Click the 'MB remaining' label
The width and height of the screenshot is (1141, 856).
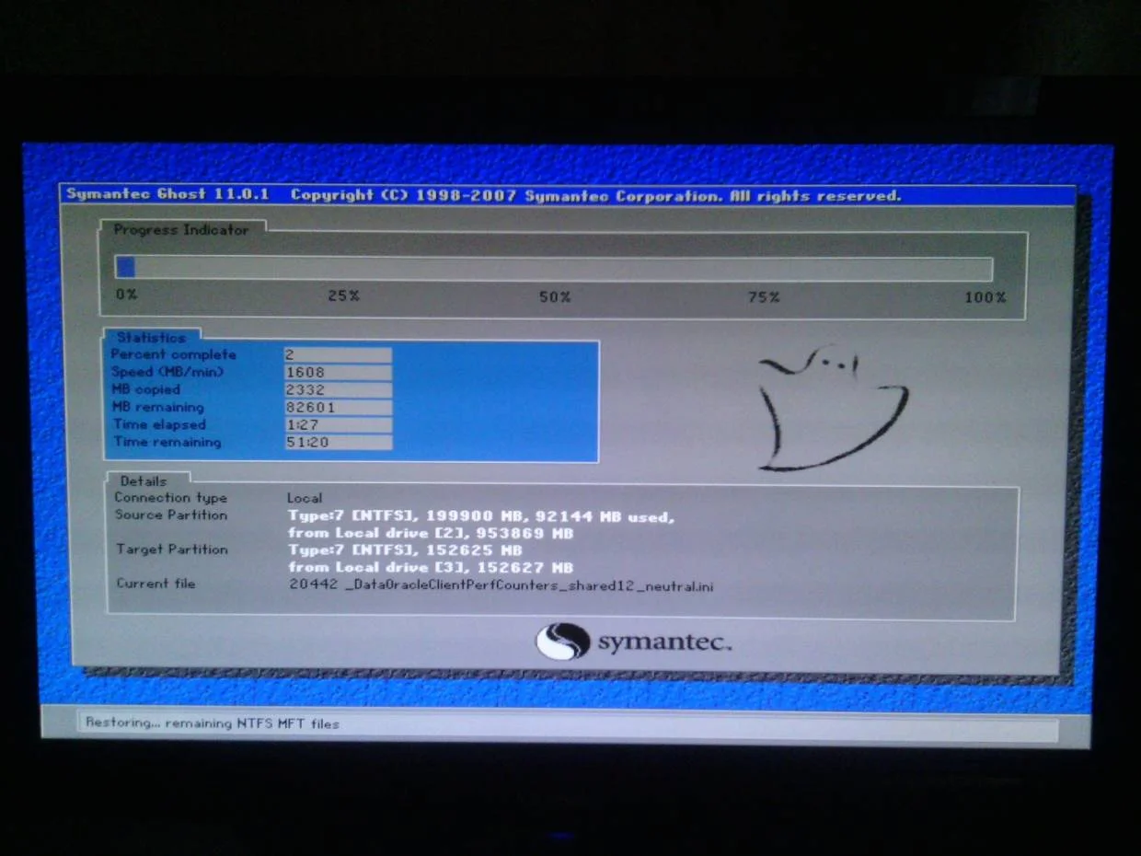coord(157,407)
